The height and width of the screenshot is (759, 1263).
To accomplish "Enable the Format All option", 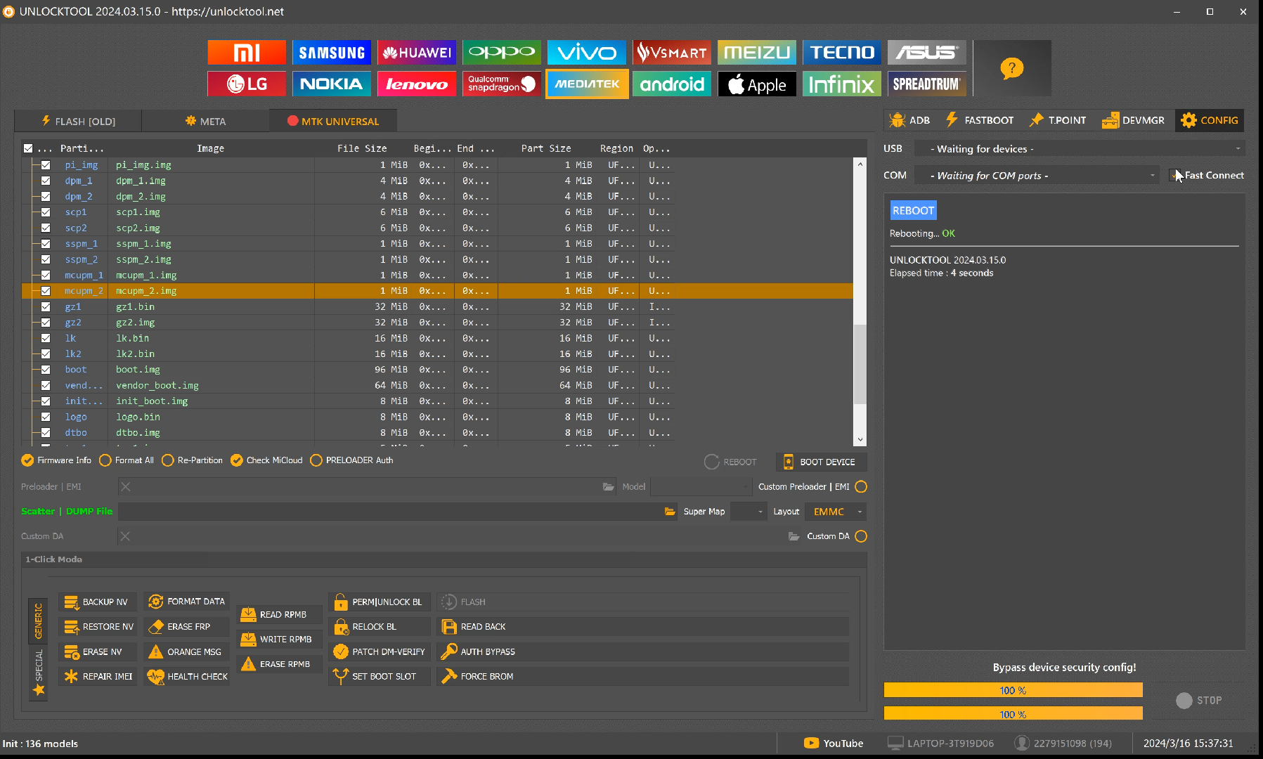I will [127, 460].
